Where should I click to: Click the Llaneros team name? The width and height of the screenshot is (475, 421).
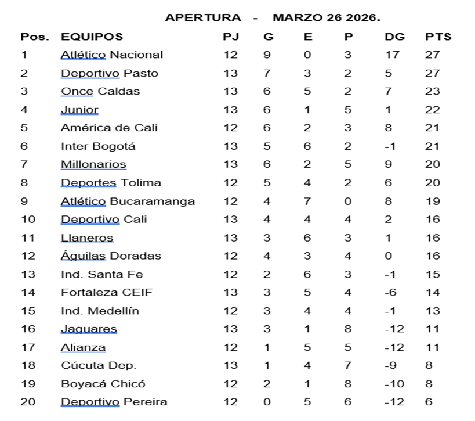(87, 238)
